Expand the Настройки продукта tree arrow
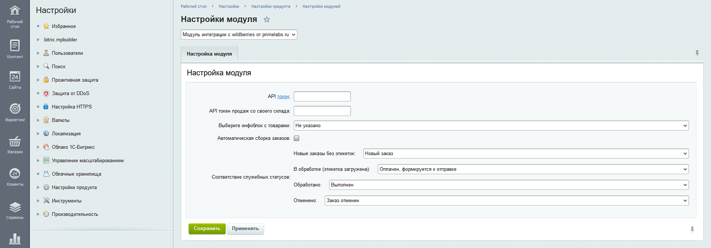 click(x=38, y=188)
